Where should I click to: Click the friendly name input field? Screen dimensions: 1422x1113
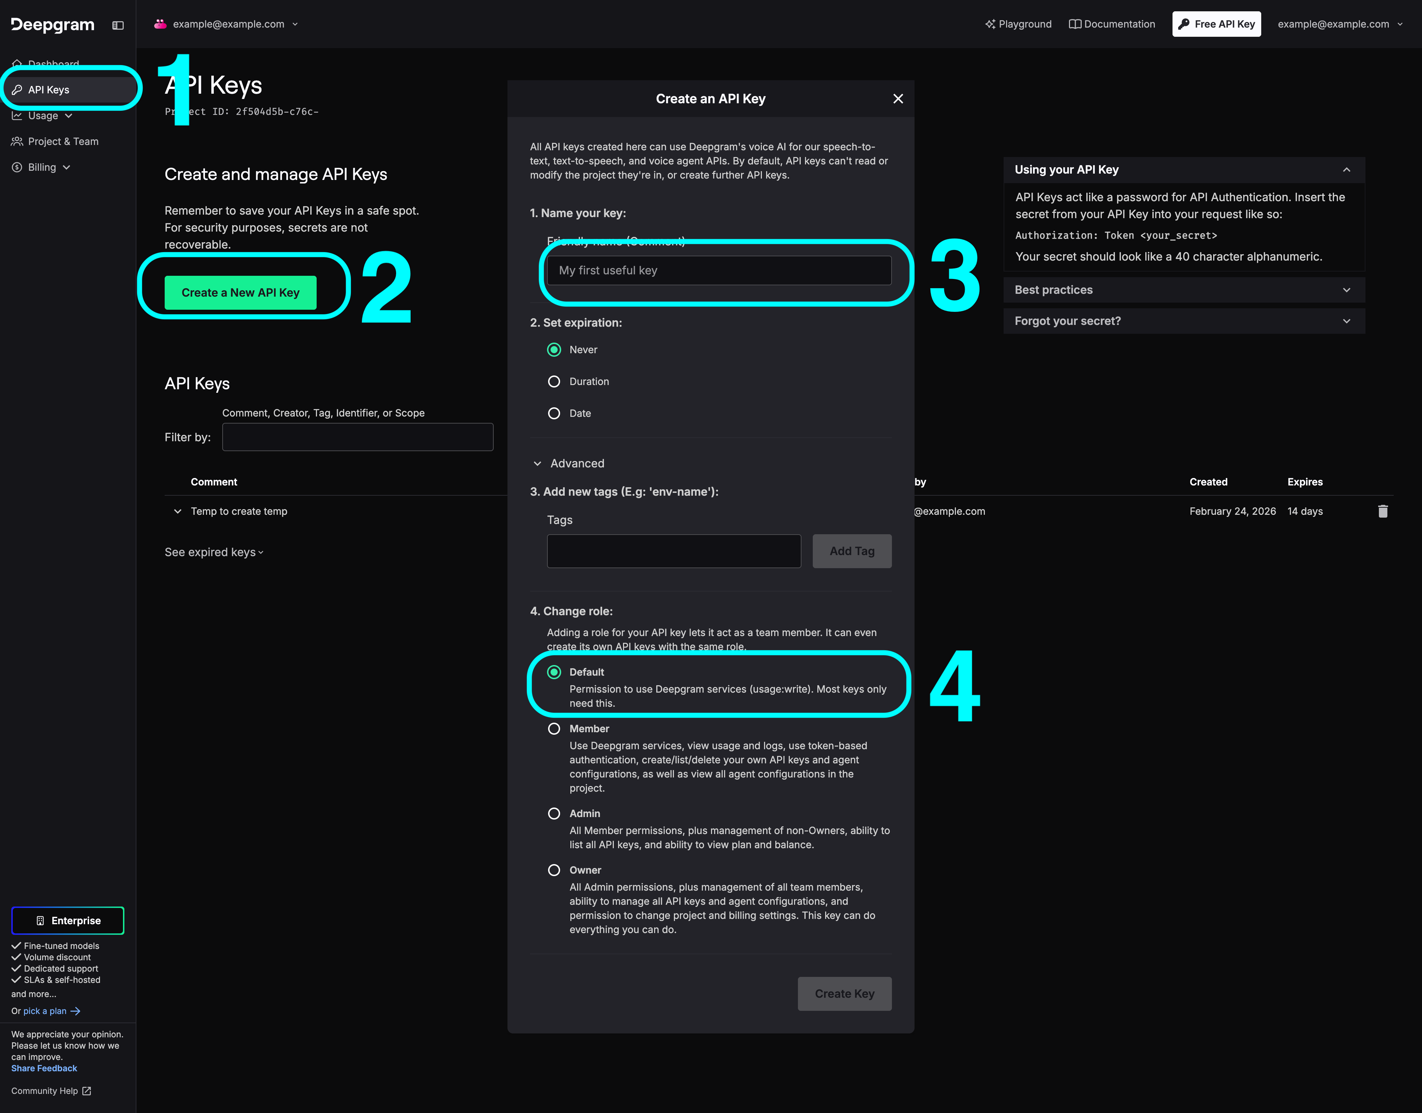coord(718,270)
